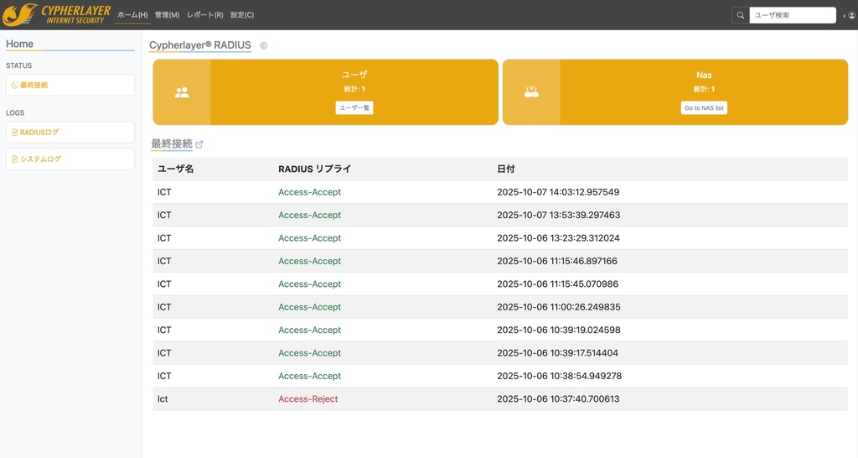Click the users group icon on ユーザ card
The height and width of the screenshot is (458, 858).
pyautogui.click(x=182, y=92)
